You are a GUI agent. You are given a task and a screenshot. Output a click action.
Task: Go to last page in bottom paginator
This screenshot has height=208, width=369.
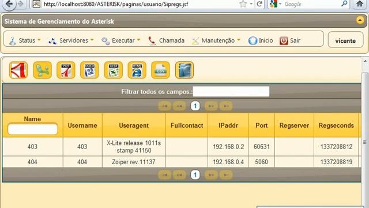pyautogui.click(x=226, y=175)
